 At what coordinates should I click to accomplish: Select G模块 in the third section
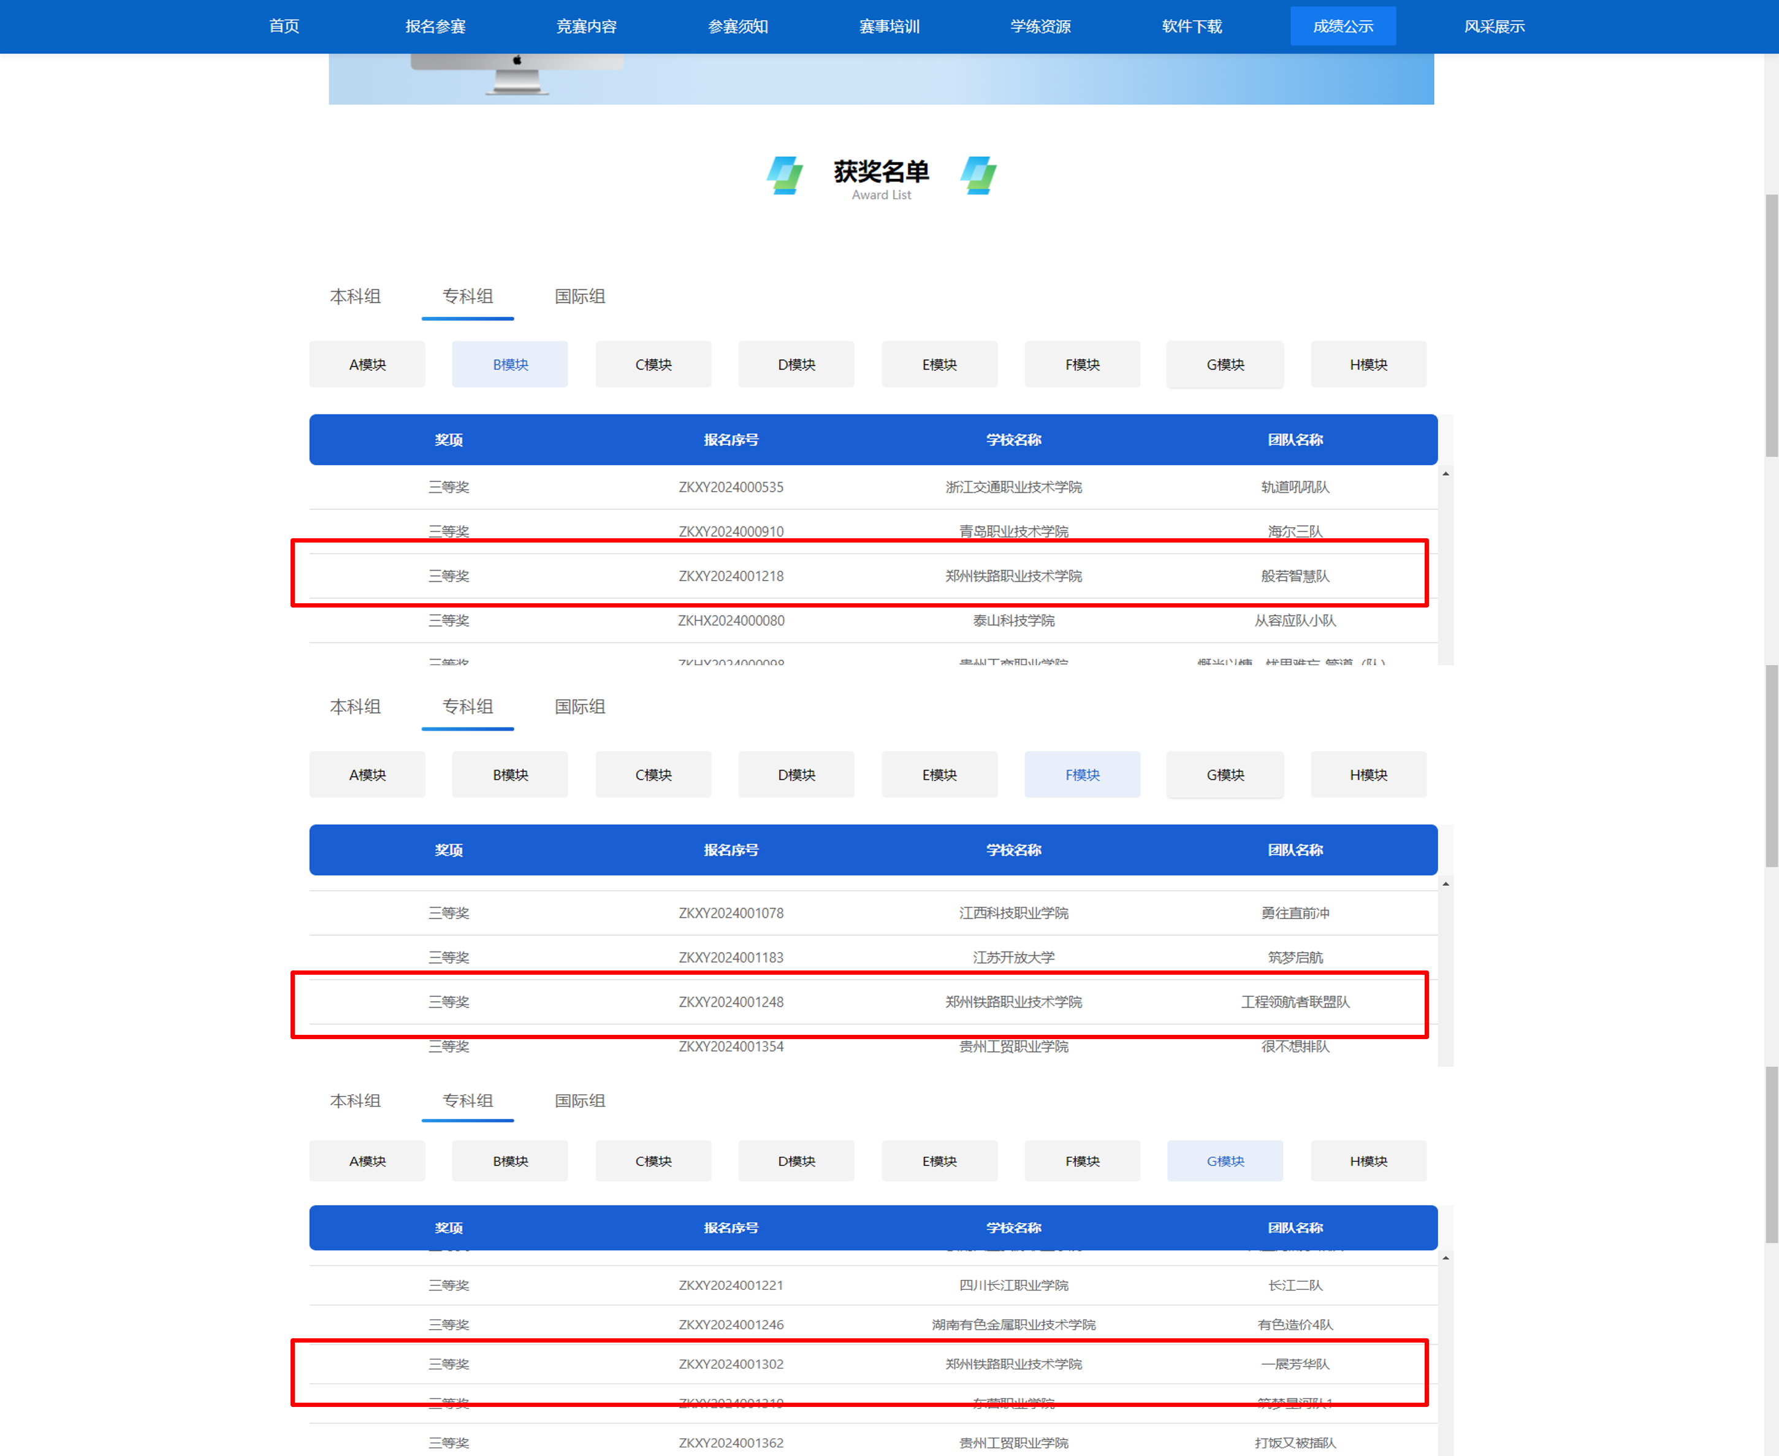pyautogui.click(x=1225, y=1161)
